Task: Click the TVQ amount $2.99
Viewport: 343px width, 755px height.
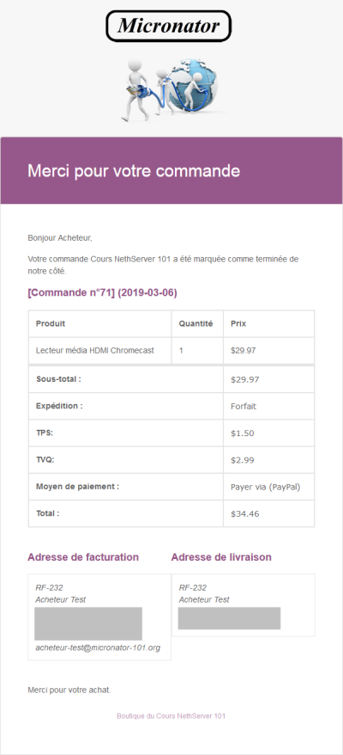Action: coord(241,460)
